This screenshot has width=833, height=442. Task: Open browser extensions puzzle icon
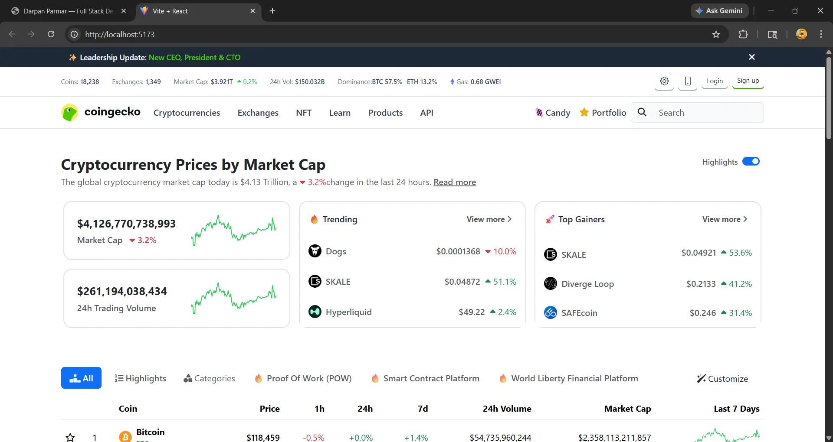tap(743, 34)
